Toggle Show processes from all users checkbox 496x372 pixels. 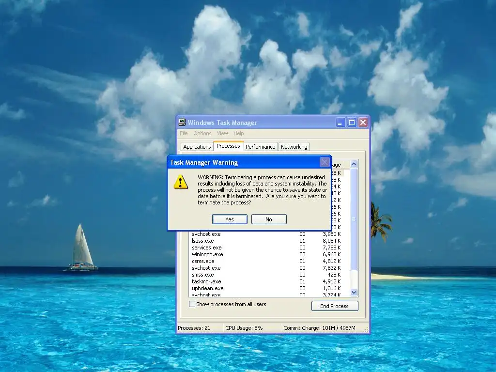pyautogui.click(x=192, y=304)
